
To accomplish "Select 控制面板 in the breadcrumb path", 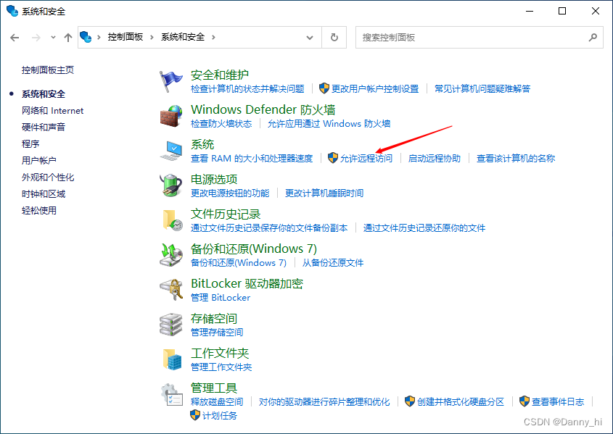I will pyautogui.click(x=126, y=37).
